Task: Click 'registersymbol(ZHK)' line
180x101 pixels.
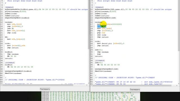Action: click(105, 18)
